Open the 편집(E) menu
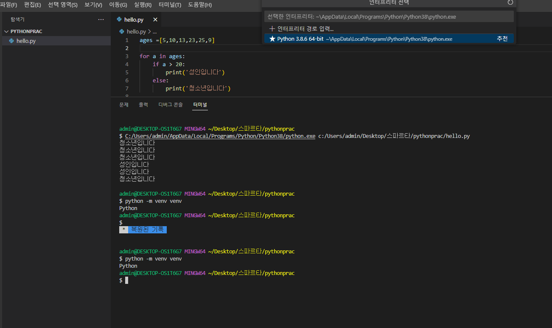 (x=33, y=5)
